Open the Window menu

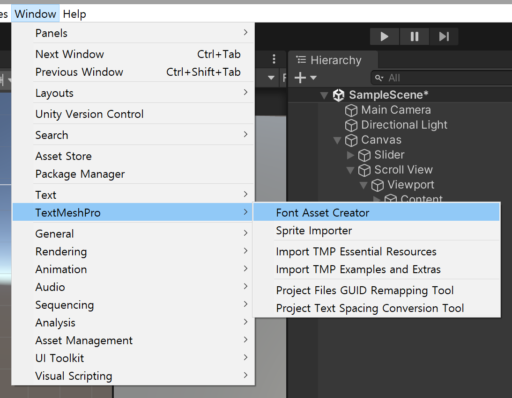pos(35,14)
